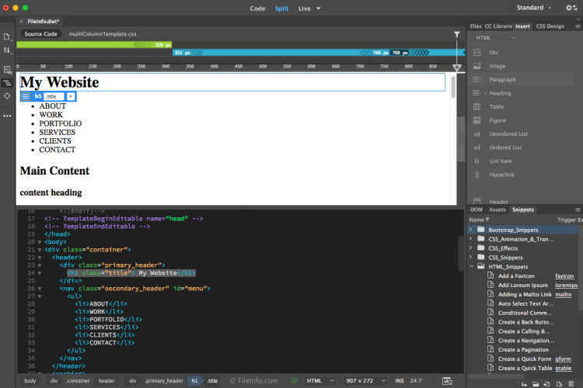Viewport: 583px width, 388px height.
Task: Click the hamburger icon on h1 element display
Action: tap(26, 96)
